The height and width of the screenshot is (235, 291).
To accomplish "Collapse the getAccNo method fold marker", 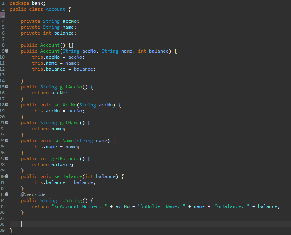I will 7,86.
